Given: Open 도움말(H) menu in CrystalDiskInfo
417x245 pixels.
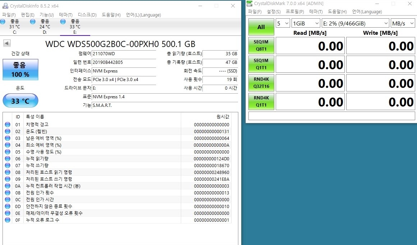Looking at the screenshot, I should click(111, 15).
